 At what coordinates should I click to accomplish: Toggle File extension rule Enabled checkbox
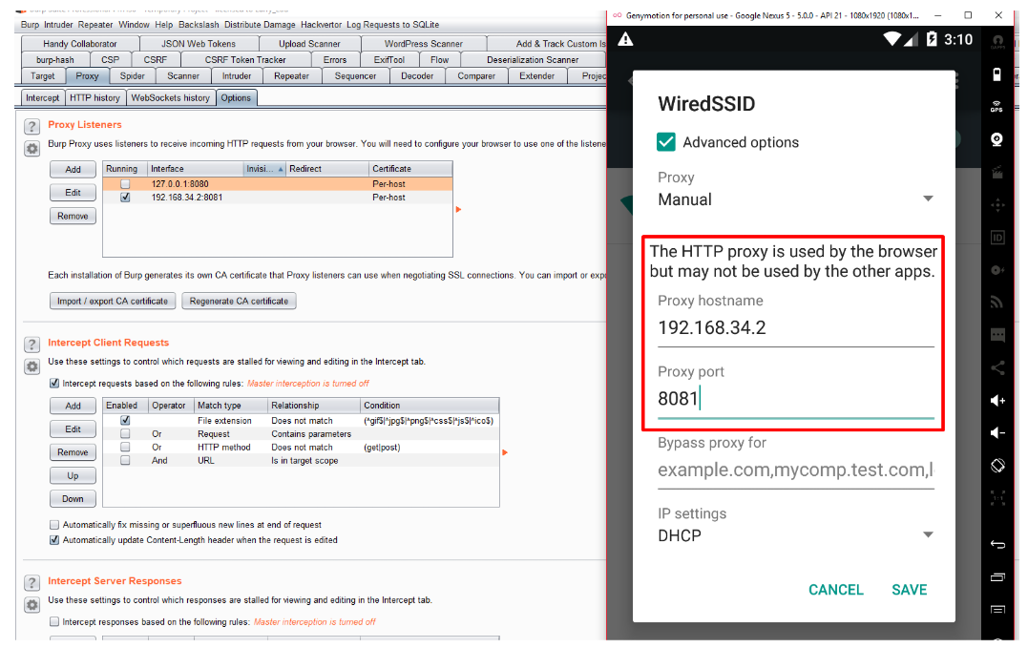(125, 421)
